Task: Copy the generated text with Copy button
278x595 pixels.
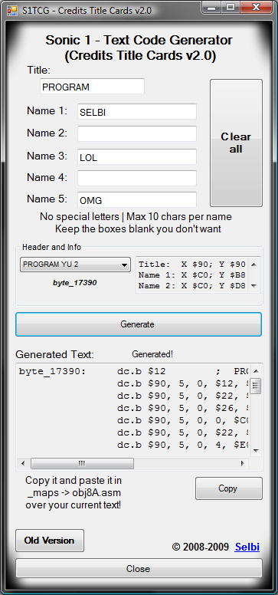Action: [229, 488]
